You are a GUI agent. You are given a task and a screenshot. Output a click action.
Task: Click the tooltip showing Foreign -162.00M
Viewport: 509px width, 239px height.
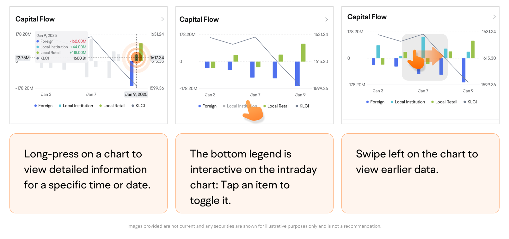[61, 46]
